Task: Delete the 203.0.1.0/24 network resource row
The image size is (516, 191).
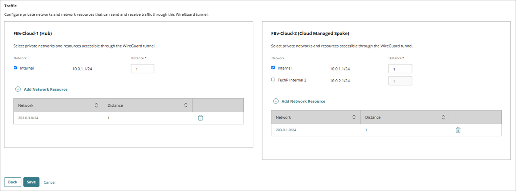Action: click(x=458, y=130)
